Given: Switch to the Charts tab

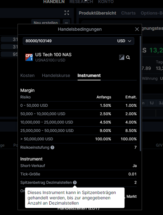Looking at the screenshot, I should point(128,13).
